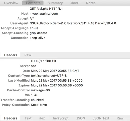130x121 pixels.
Task: Switch response pane to Raw tab
Action: 120,118
